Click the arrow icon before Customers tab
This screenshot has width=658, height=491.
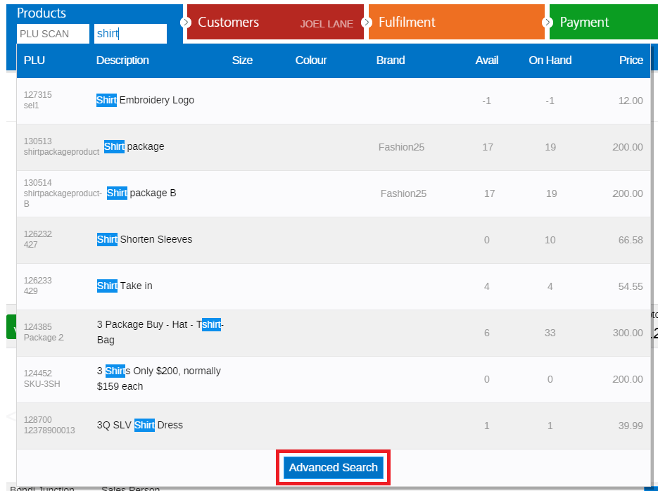[186, 23]
